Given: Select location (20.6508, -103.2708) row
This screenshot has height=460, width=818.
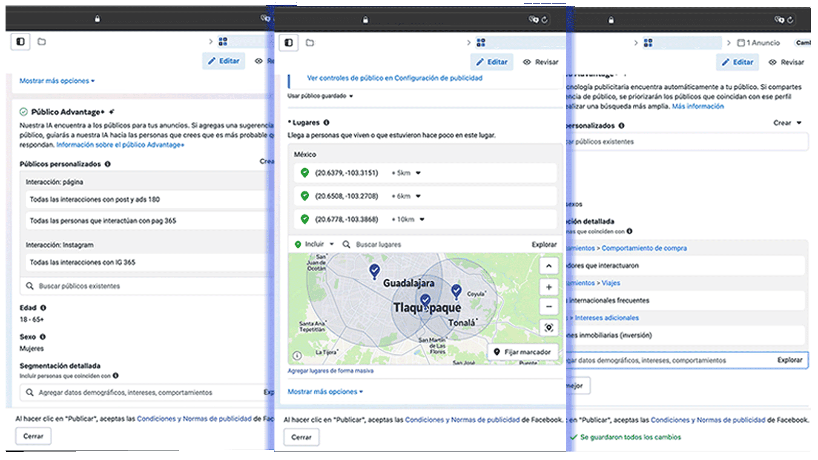Looking at the screenshot, I should click(x=425, y=196).
